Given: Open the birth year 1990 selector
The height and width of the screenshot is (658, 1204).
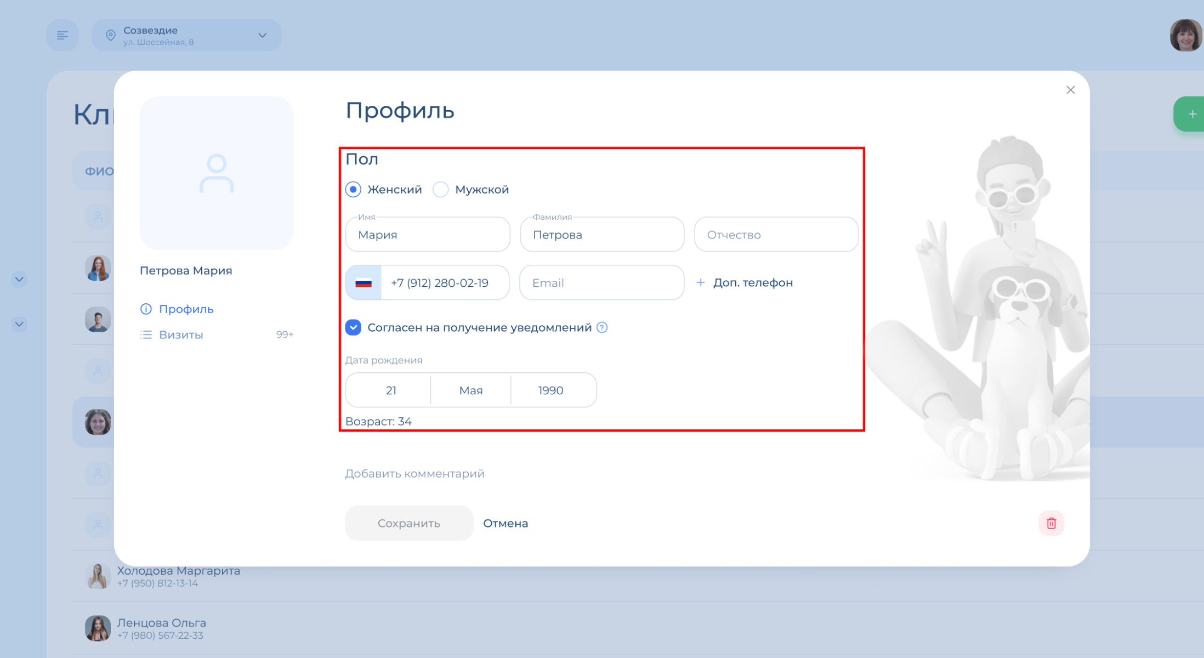Looking at the screenshot, I should 550,390.
